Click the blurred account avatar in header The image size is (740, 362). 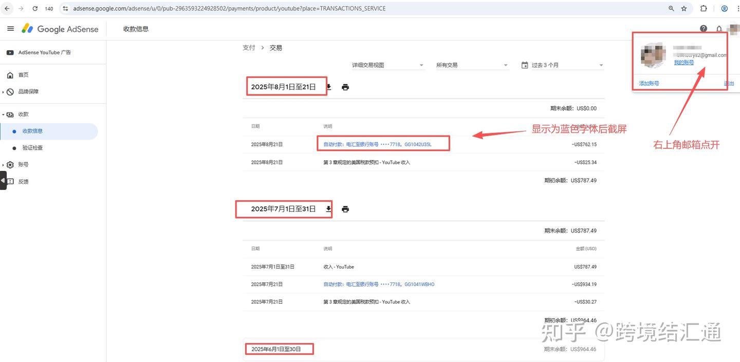733,29
